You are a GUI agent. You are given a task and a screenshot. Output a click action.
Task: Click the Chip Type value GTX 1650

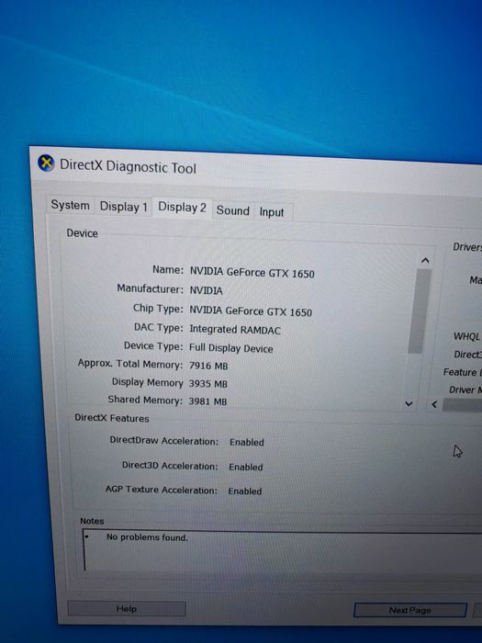[x=251, y=311]
